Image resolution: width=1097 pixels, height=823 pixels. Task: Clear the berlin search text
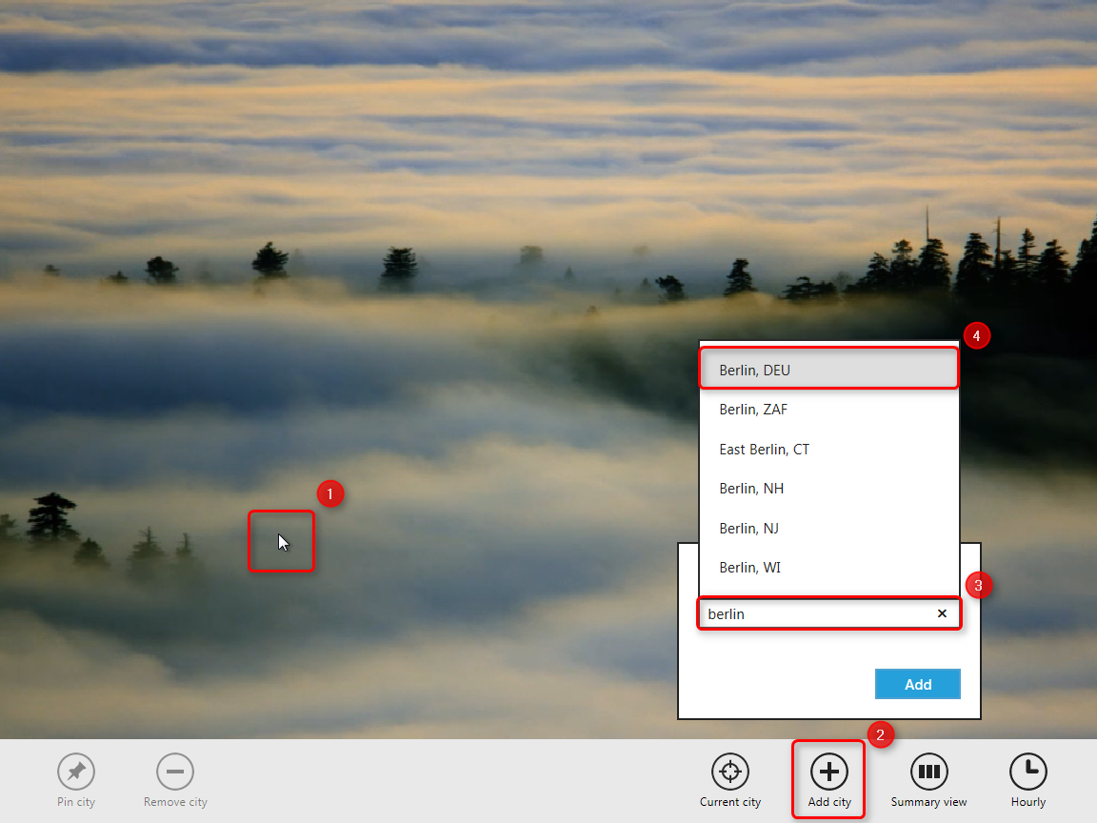[942, 613]
